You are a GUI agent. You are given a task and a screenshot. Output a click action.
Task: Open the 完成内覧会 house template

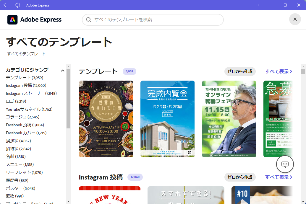click(167, 119)
